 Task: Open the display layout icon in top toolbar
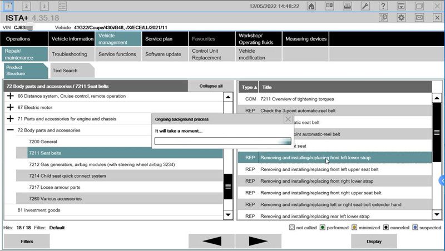coord(329,6)
